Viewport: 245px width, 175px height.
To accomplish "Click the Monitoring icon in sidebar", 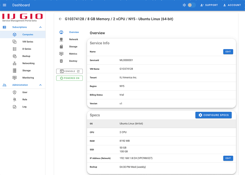I will pos(15,78).
